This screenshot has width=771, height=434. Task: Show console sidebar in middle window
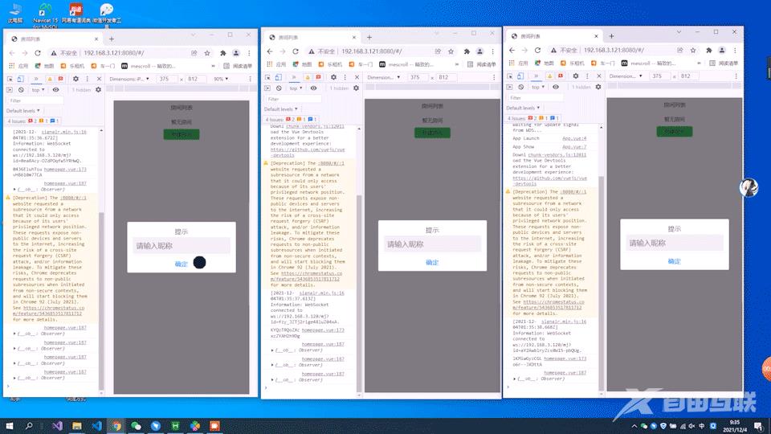267,88
